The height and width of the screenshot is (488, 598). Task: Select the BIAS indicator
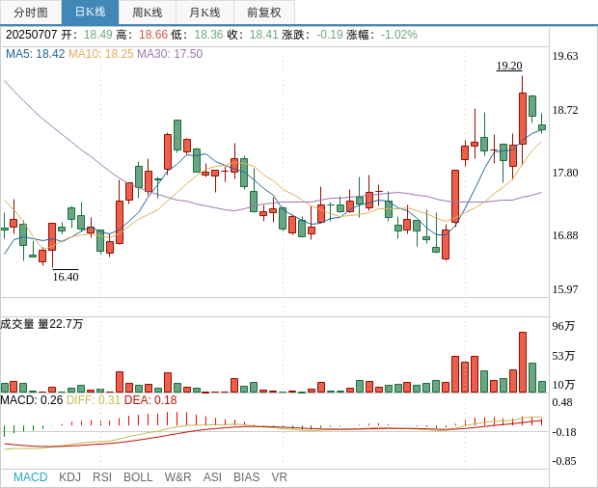pyautogui.click(x=246, y=477)
